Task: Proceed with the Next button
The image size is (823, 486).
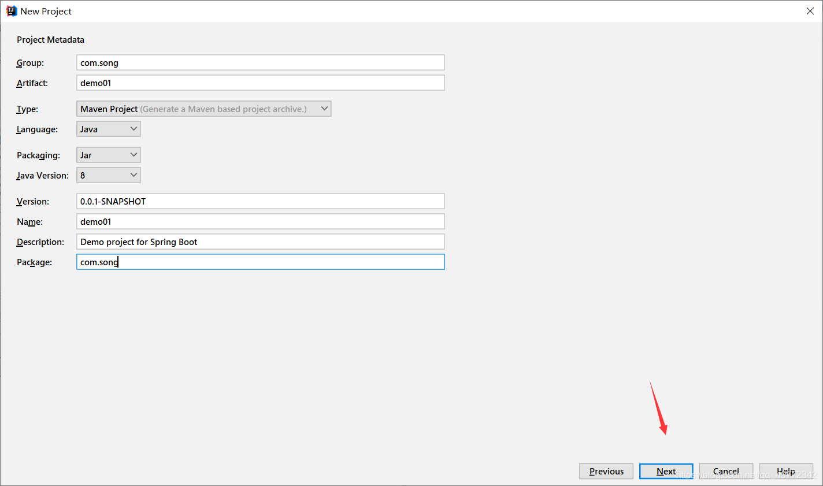Action: point(666,471)
